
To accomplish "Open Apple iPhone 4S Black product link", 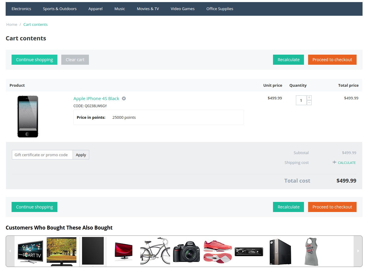I will pos(96,99).
